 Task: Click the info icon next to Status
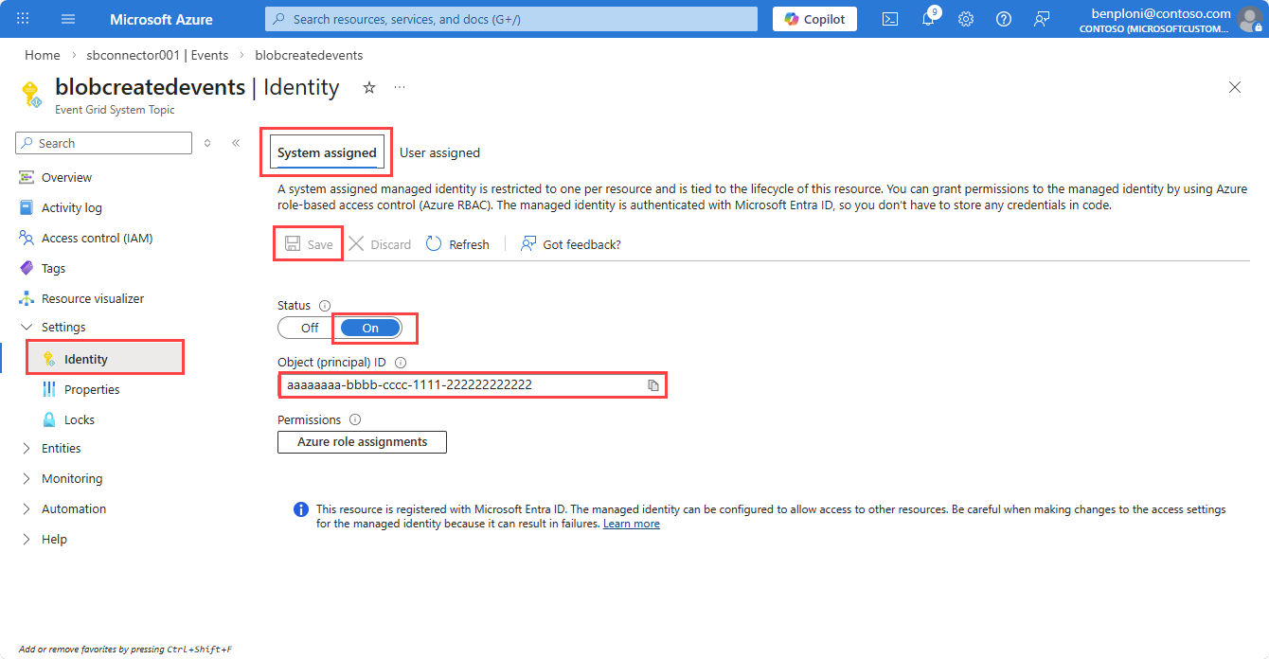[325, 306]
